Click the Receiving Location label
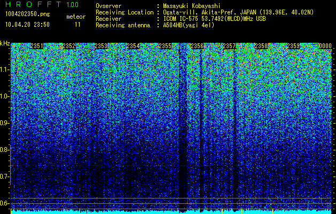336x214 pixels. tap(124, 12)
